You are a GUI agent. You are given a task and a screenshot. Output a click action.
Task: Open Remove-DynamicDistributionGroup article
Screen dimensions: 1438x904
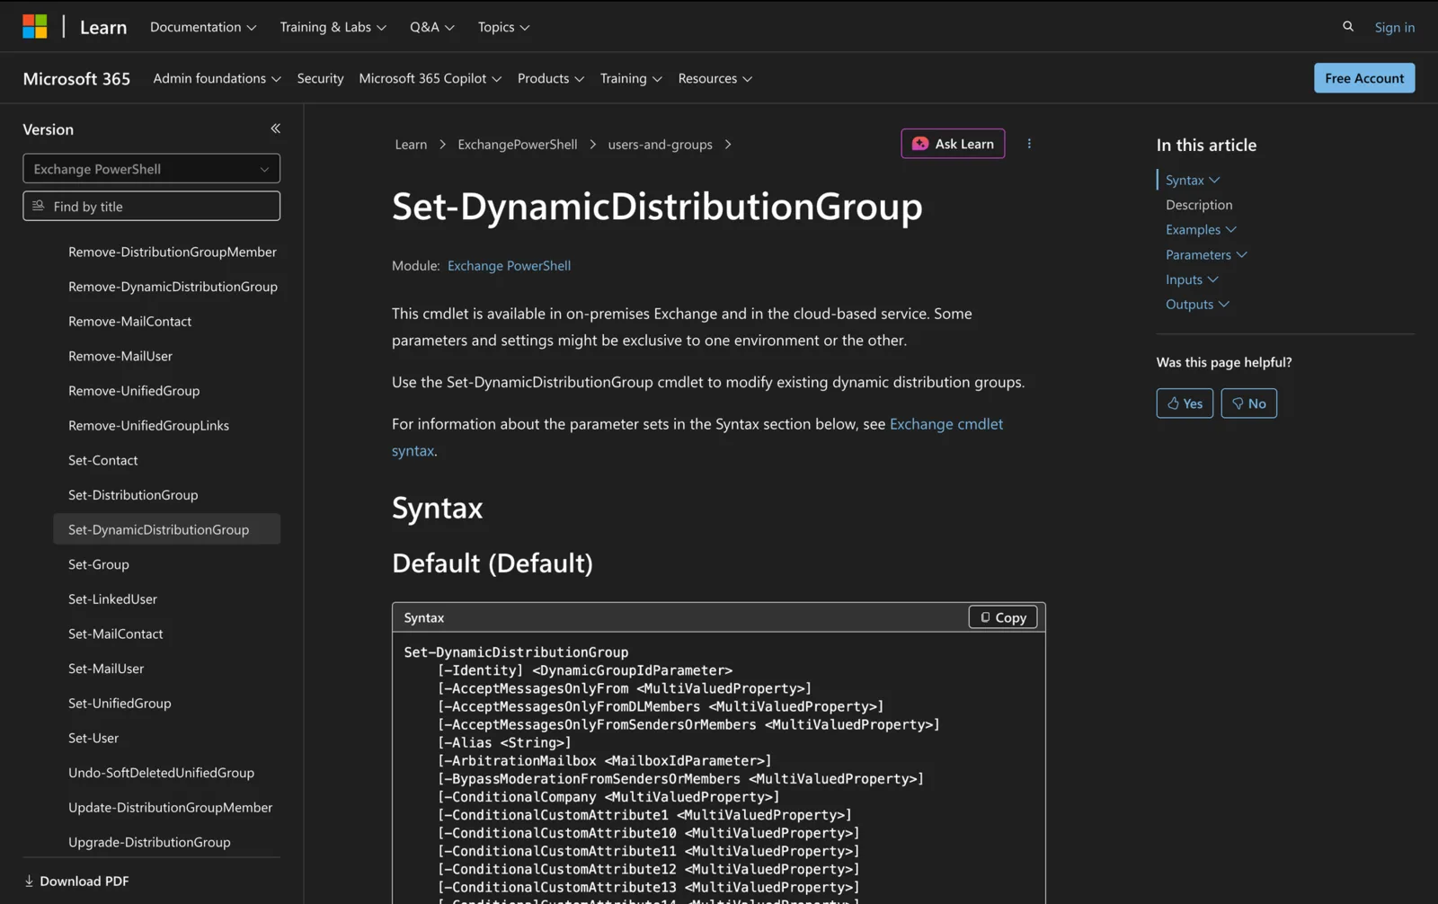pyautogui.click(x=173, y=287)
